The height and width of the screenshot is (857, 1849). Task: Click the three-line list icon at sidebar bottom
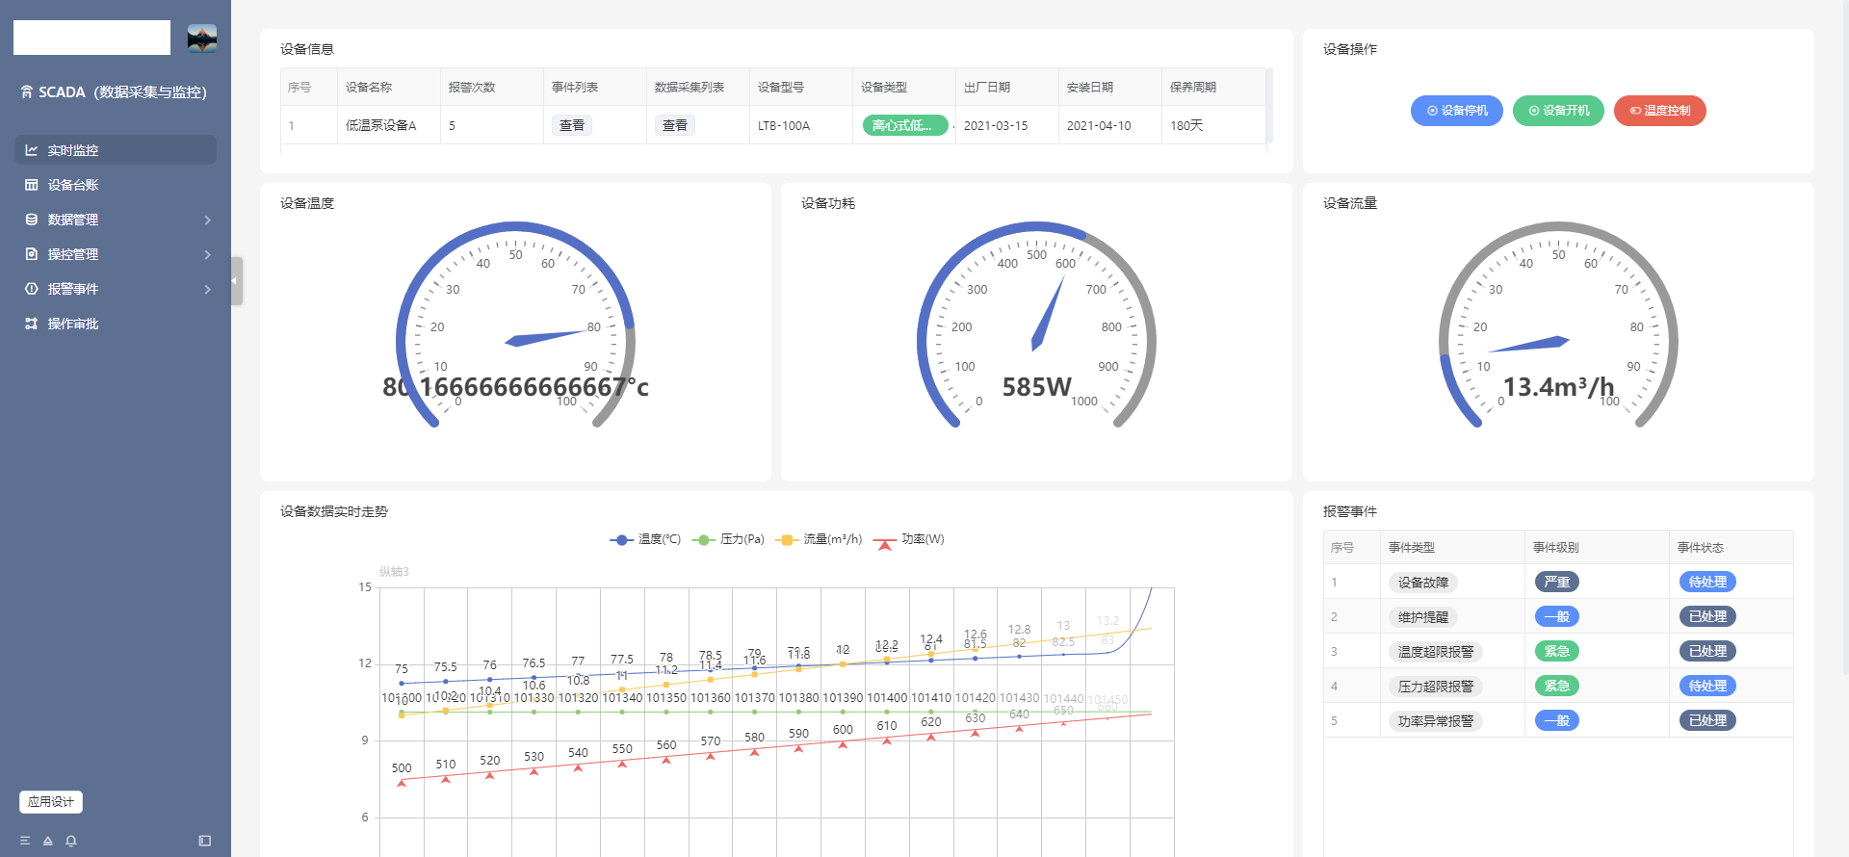click(25, 841)
